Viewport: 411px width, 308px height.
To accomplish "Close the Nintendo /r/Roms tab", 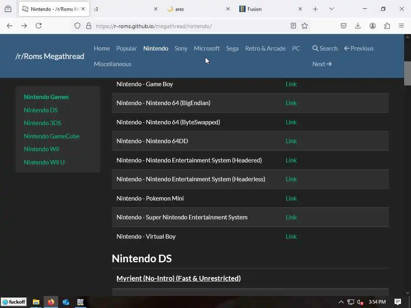I will coord(83,9).
